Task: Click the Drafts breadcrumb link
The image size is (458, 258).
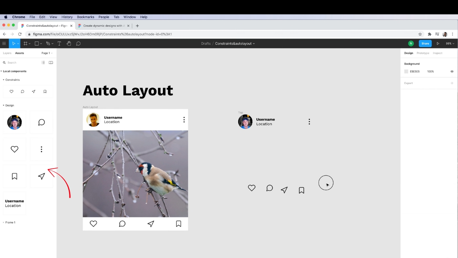Action: coord(206,44)
